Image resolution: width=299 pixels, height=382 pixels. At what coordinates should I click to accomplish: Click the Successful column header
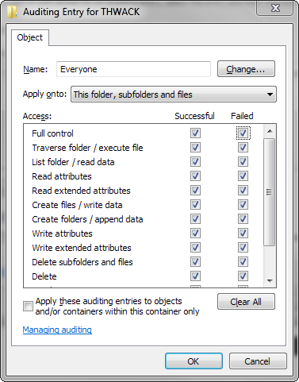point(194,116)
